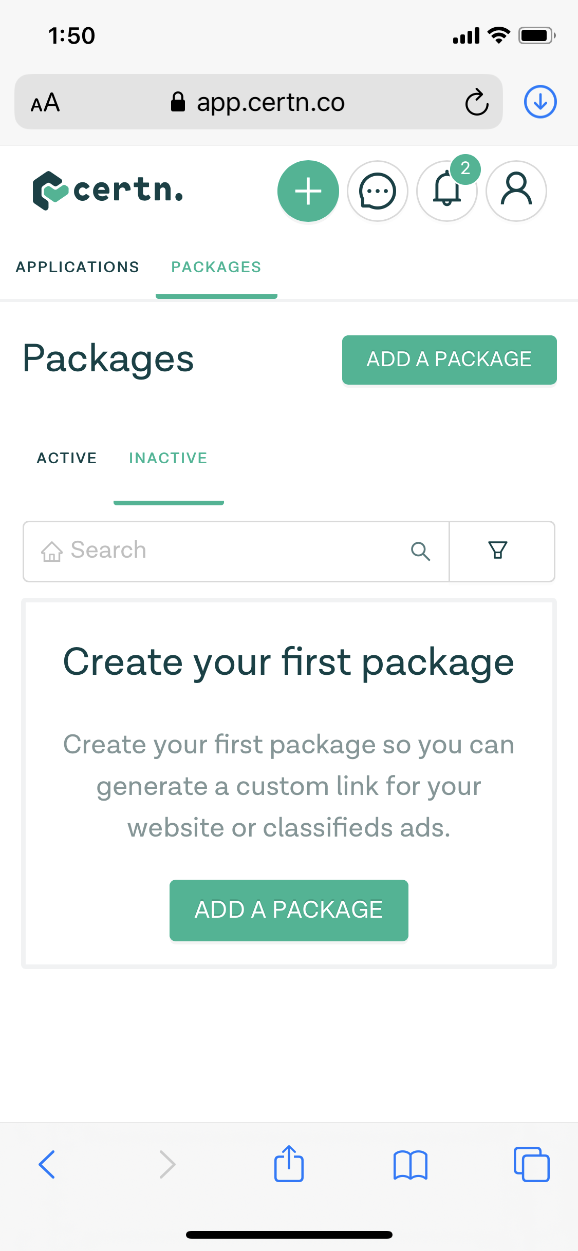Viewport: 578px width, 1251px height.
Task: Open the AA reader text options
Action: point(45,102)
